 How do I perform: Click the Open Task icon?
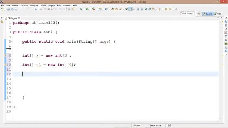(x=116, y=9)
